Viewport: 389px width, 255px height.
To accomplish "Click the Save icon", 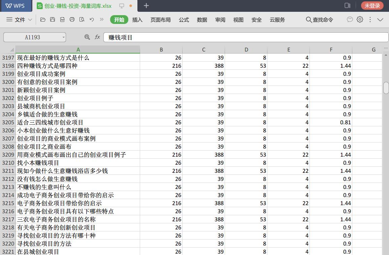I will click(52, 20).
